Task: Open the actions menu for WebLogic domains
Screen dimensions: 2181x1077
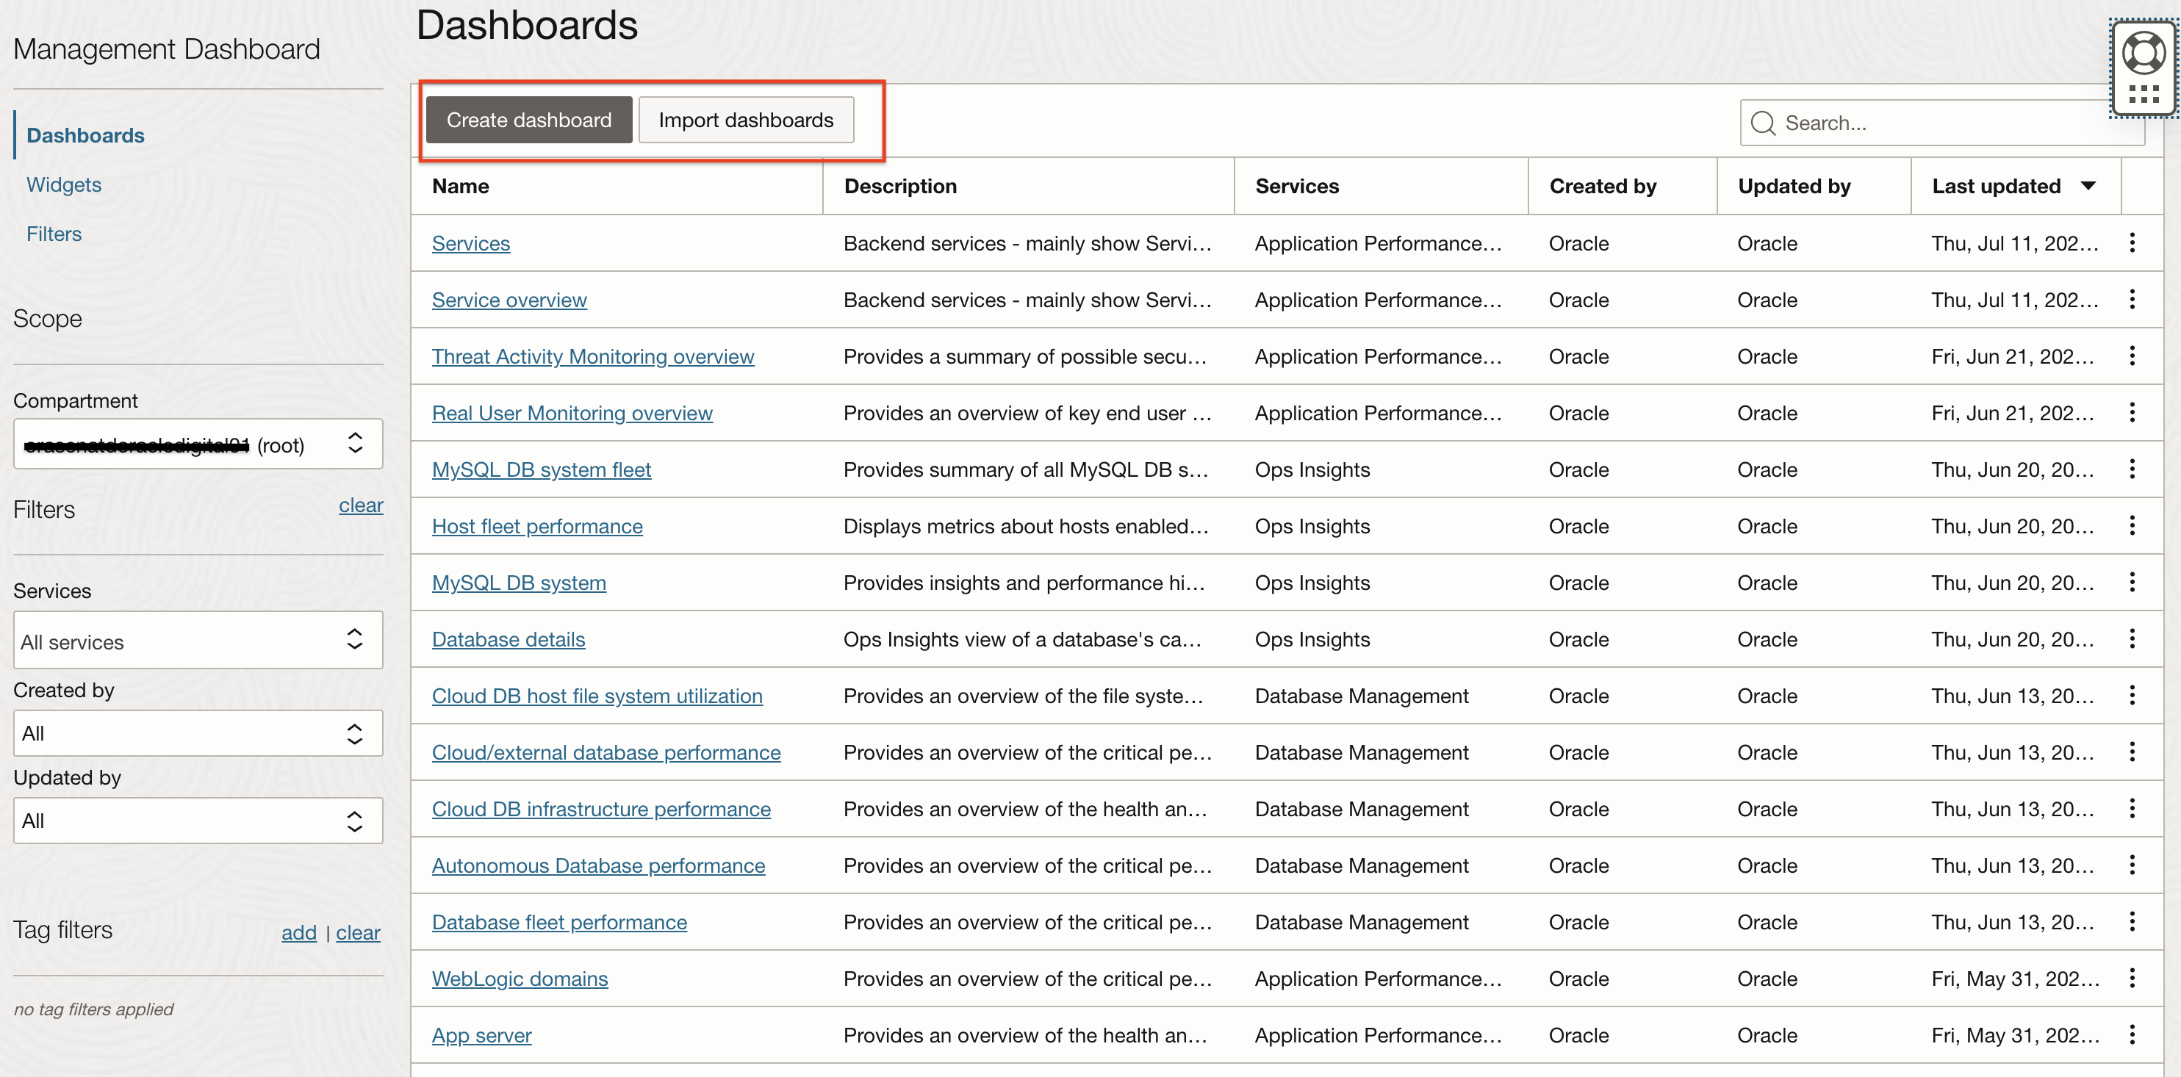Action: tap(2132, 978)
